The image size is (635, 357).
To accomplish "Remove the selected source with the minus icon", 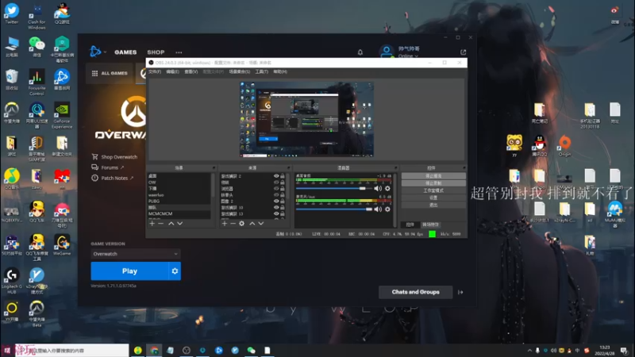I will point(233,224).
